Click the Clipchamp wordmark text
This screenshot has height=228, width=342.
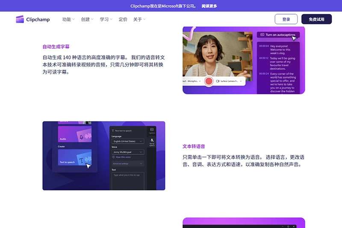click(38, 19)
